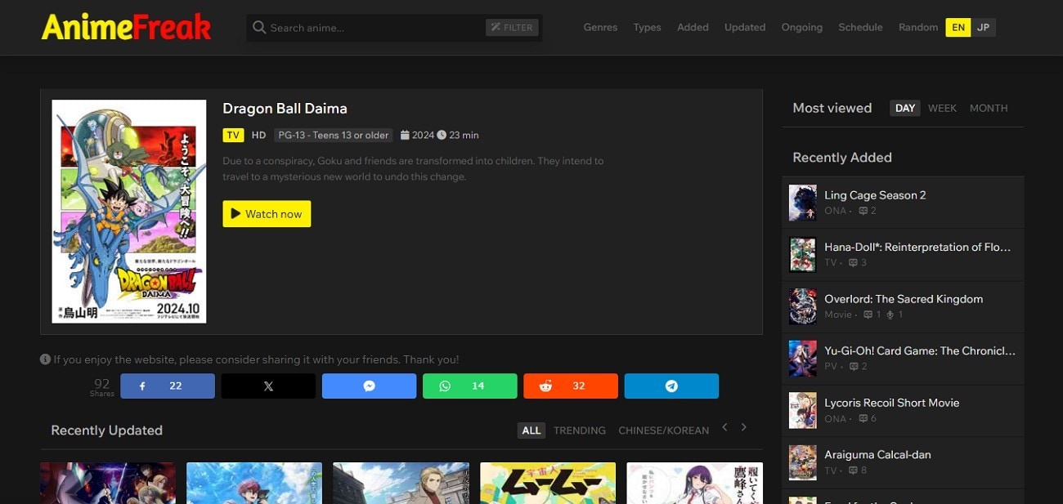This screenshot has height=504, width=1063.
Task: Go to next Recently Updated page arrow
Action: [x=743, y=427]
